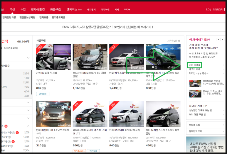
Task: Open 시세 menu item
Action: 117,10
